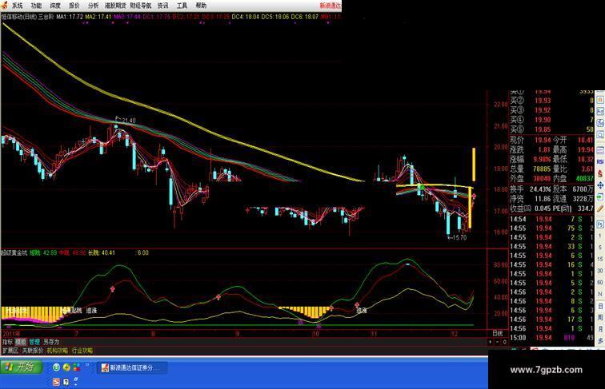Switch to 60-minute period in sidebar
This screenshot has height=389, width=605.
tap(600, 282)
